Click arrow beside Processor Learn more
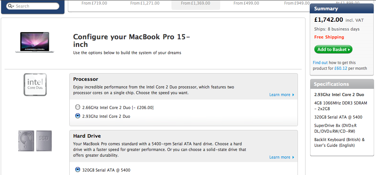Viewport: 376px width, 175px height. pyautogui.click(x=293, y=95)
